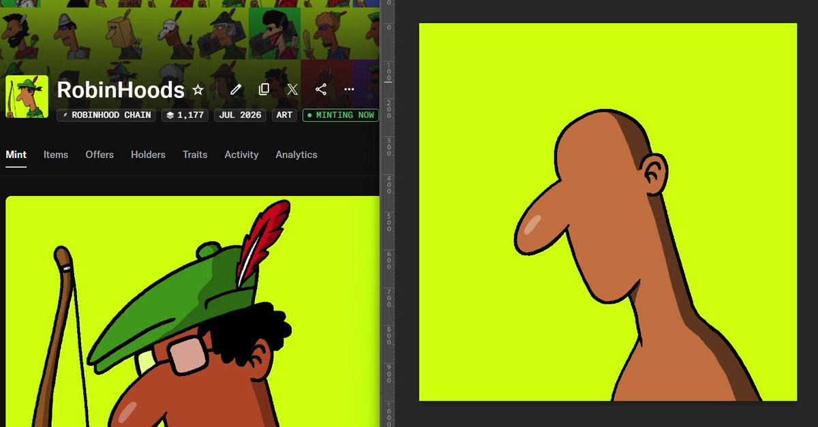Click the ART category tag

click(284, 115)
